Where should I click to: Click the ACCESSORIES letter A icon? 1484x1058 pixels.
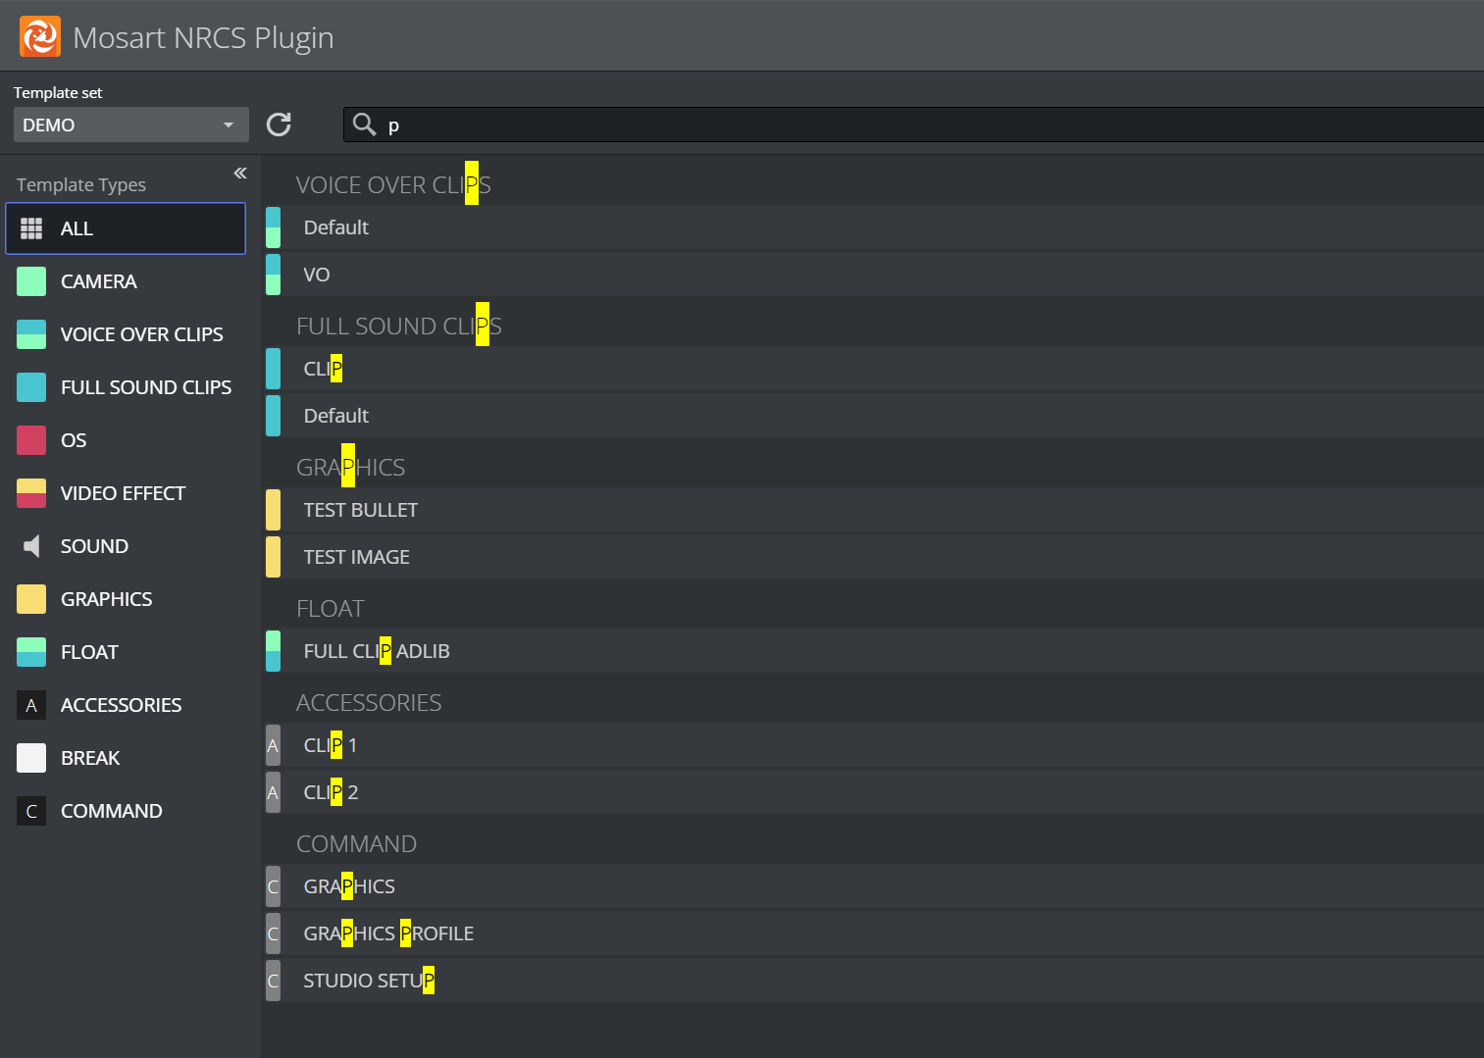point(31,705)
